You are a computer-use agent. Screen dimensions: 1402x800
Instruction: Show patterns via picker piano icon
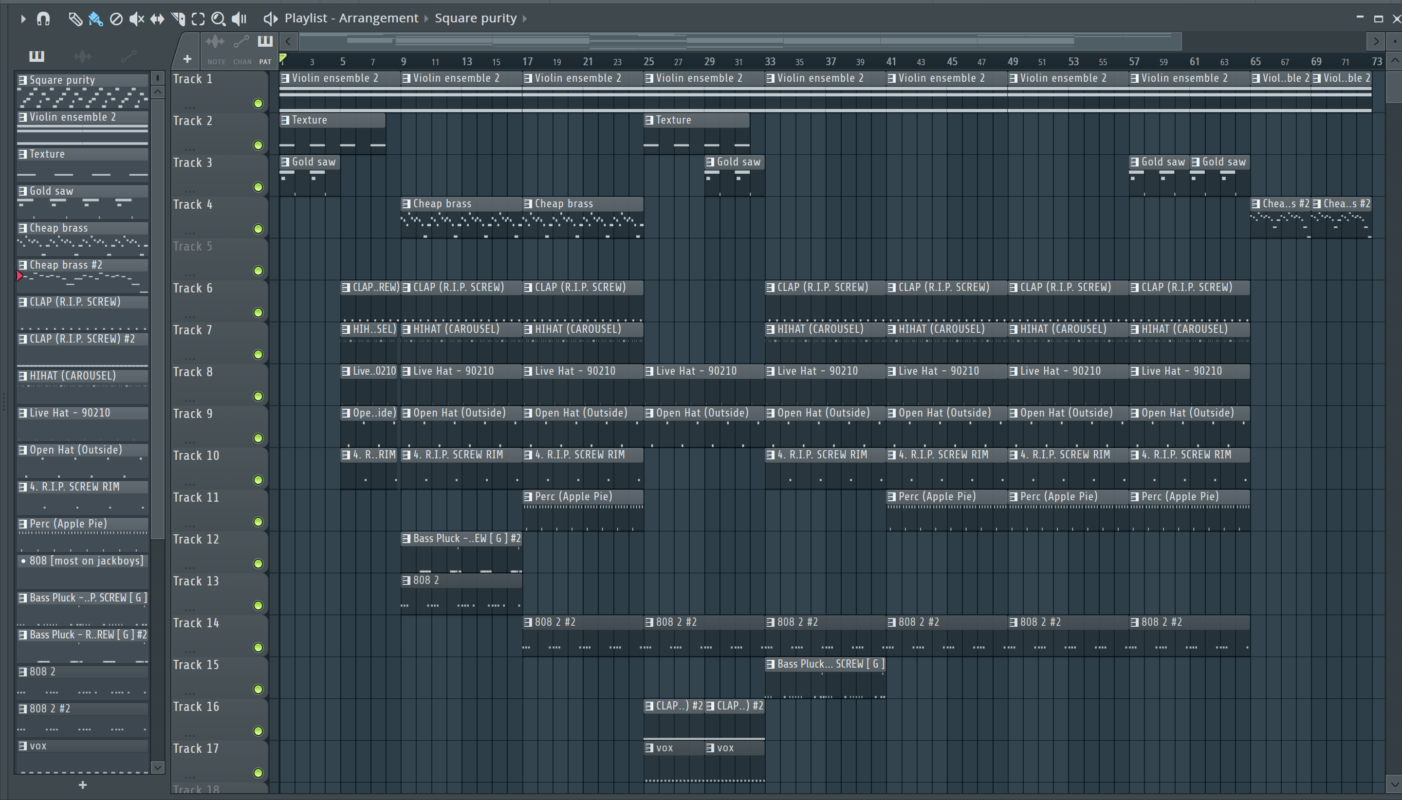pos(37,55)
